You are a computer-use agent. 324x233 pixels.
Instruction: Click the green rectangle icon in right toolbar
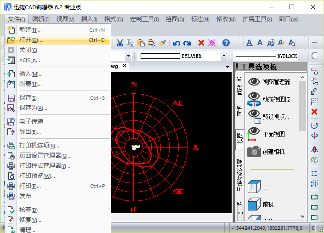click(x=314, y=207)
